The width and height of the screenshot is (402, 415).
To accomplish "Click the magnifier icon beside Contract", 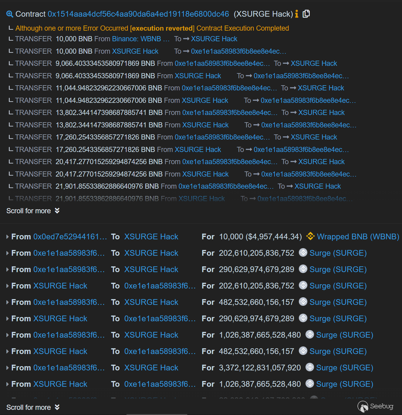I will click(10, 14).
